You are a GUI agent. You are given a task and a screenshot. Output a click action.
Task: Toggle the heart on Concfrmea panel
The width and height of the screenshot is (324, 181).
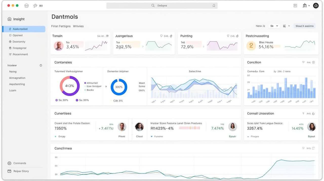click(x=303, y=148)
